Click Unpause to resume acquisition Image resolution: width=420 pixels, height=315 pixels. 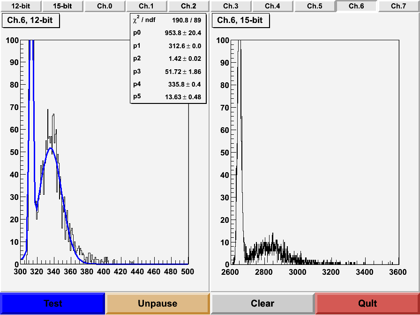pyautogui.click(x=157, y=304)
